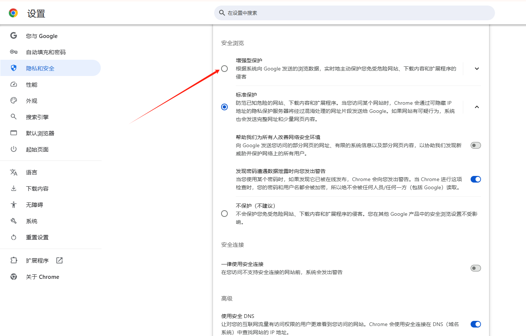Click the wrench icon for system
The image size is (526, 336).
tap(14, 221)
